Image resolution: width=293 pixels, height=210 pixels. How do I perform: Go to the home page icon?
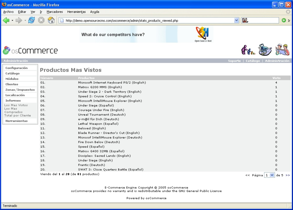[x=51, y=20]
